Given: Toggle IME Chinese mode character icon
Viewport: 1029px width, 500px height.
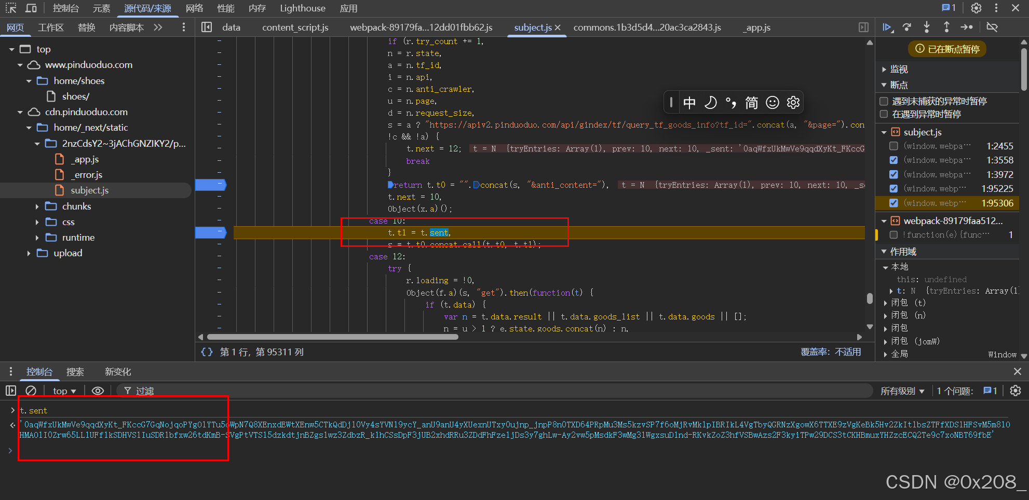Looking at the screenshot, I should (x=689, y=102).
